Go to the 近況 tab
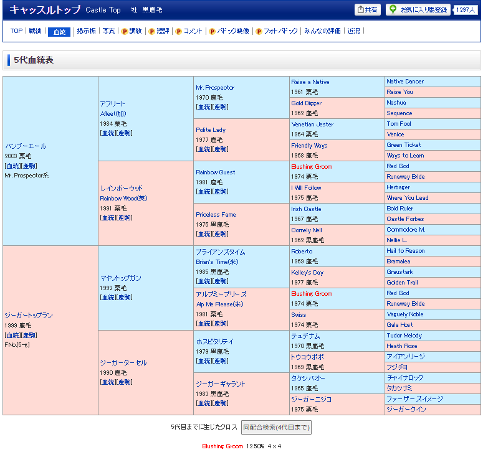Image resolution: width=483 pixels, height=452 pixels. tap(353, 31)
